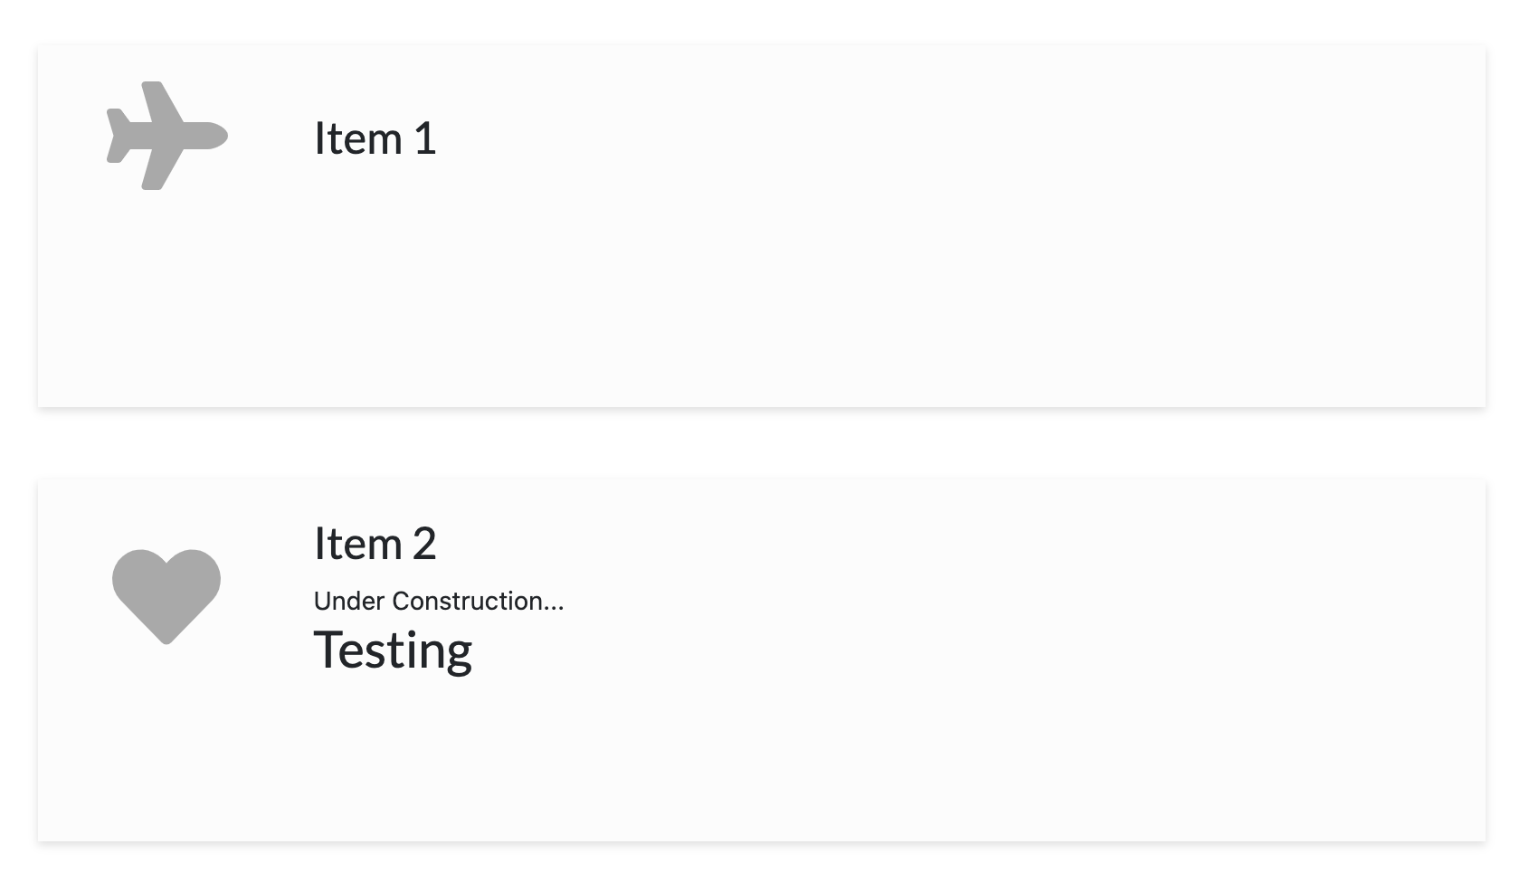Click the heart icon in Item 2
This screenshot has height=892, width=1529.
click(x=166, y=597)
